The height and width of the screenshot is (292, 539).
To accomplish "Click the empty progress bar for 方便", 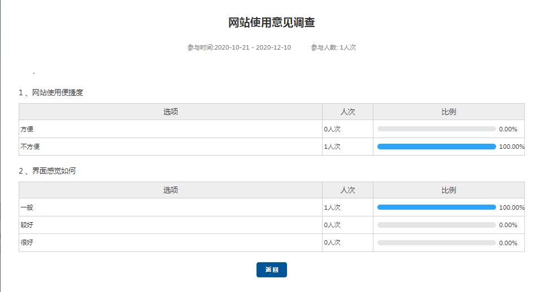I will (x=436, y=129).
